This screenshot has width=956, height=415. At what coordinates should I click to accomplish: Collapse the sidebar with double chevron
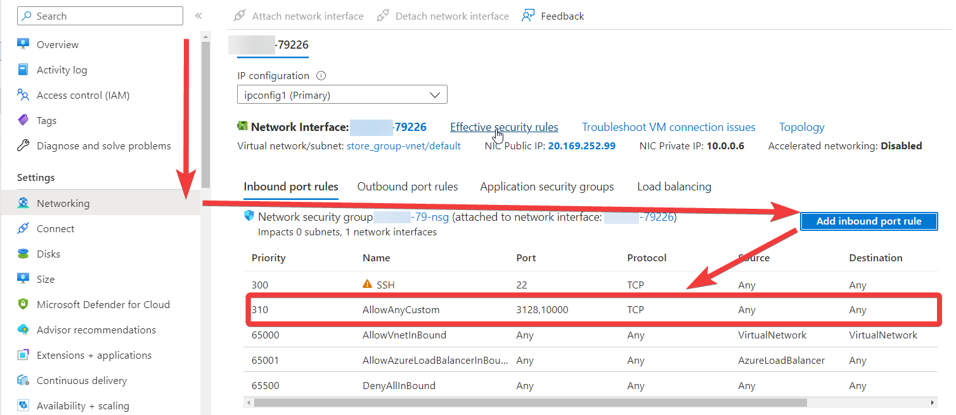(198, 16)
